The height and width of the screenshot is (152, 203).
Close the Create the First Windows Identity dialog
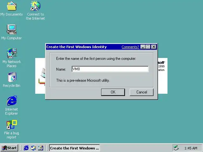154,47
